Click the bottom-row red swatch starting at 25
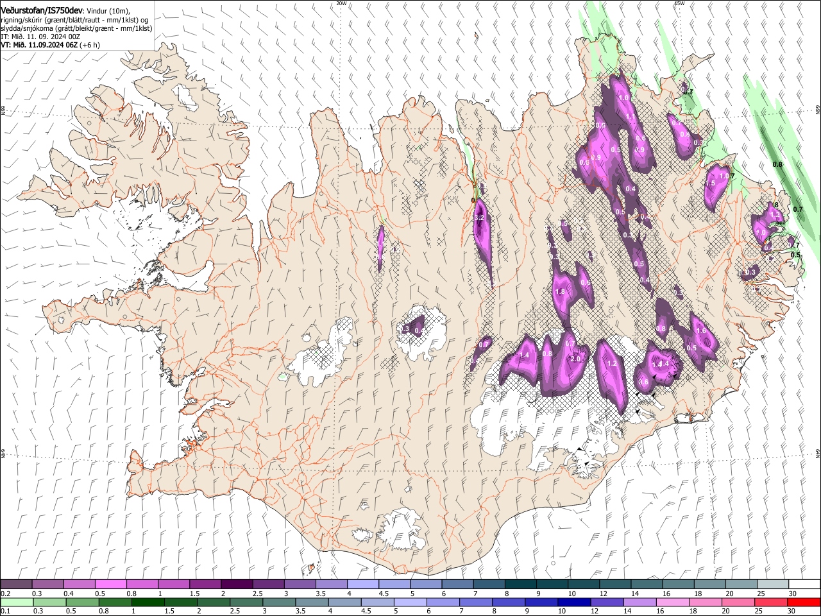 coord(770,602)
